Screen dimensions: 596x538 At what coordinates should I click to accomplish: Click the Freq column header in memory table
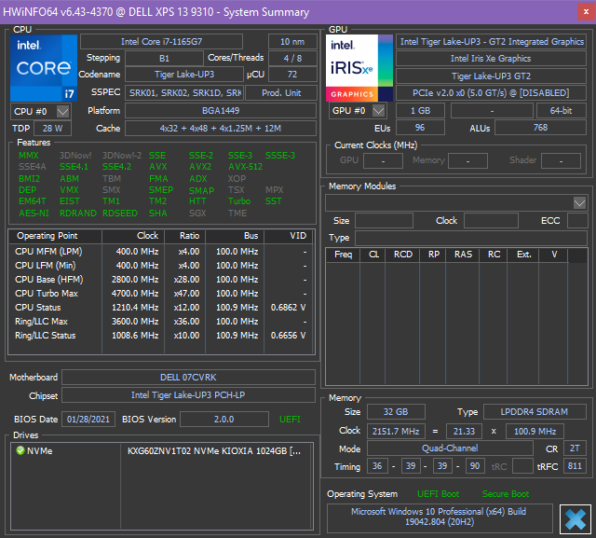[343, 255]
